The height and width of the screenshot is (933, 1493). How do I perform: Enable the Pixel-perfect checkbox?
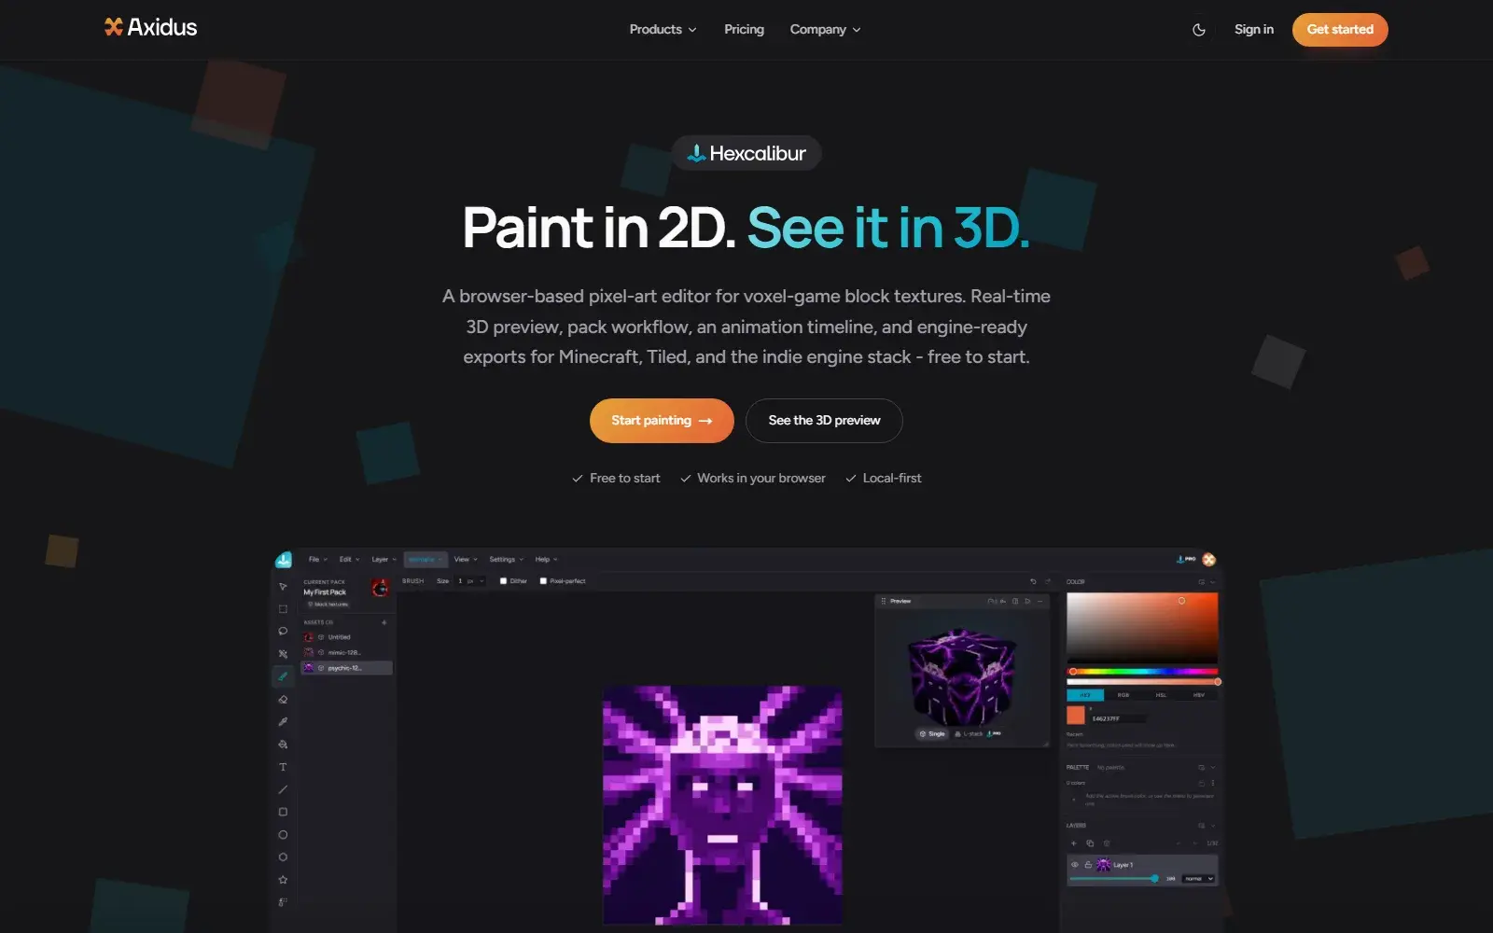pyautogui.click(x=543, y=581)
